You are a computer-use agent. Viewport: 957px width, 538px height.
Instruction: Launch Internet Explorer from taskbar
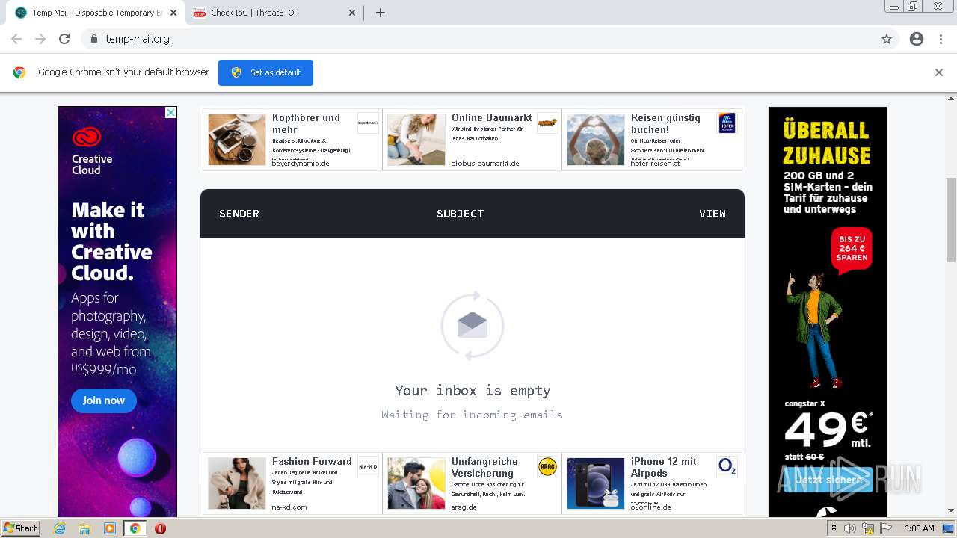60,528
